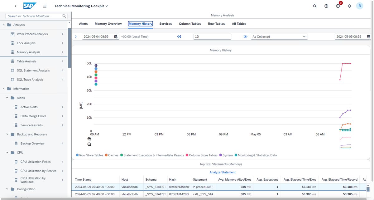The height and width of the screenshot is (200, 374).
Task: Open the notifications bell
Action: [x=349, y=6]
